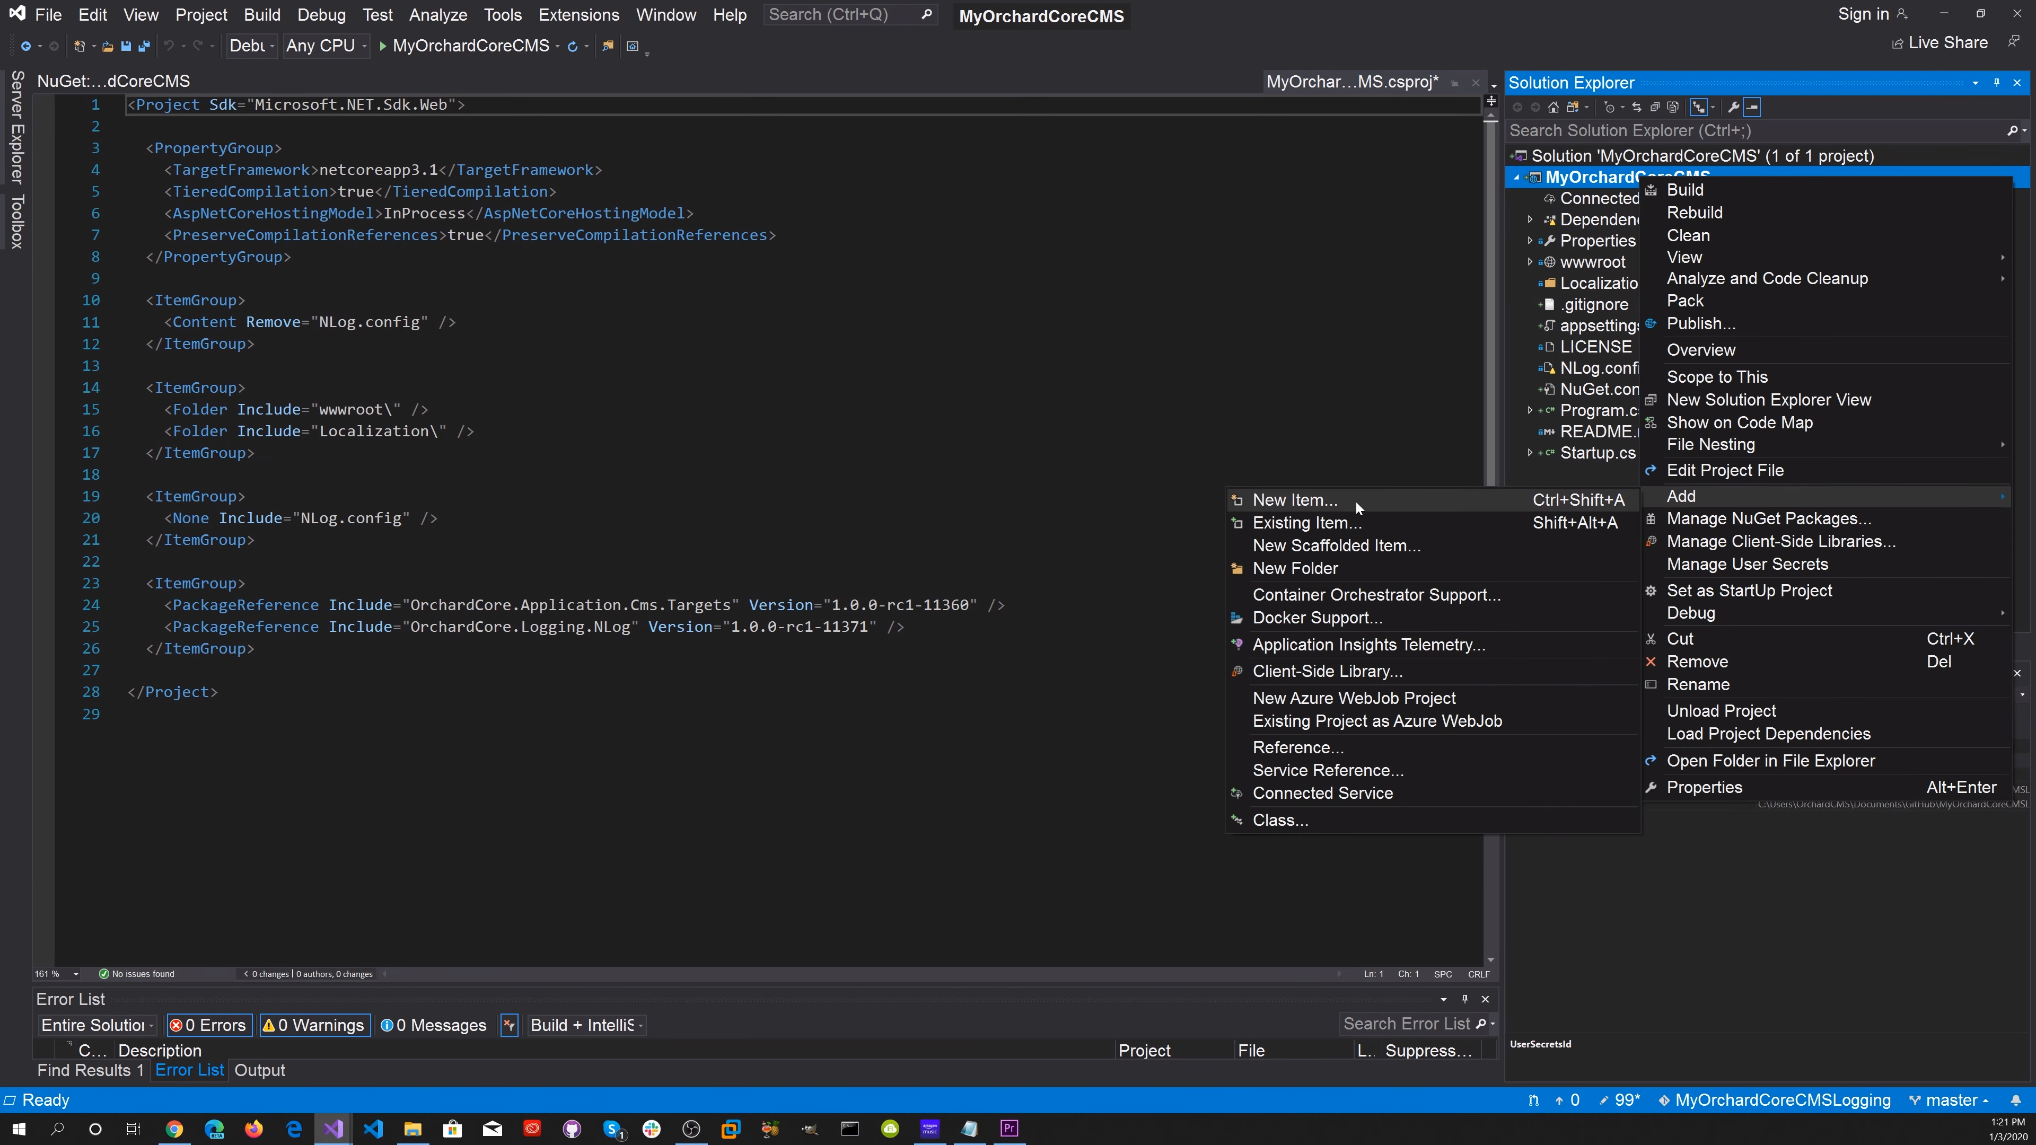Click the Server Explorer side tab
This screenshot has height=1145, width=2036.
coord(16,127)
